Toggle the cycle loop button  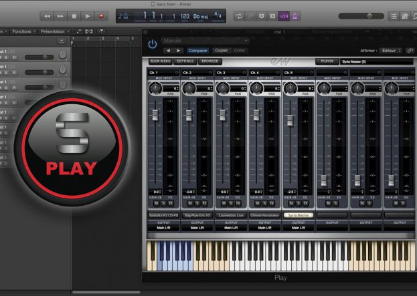pos(240,15)
